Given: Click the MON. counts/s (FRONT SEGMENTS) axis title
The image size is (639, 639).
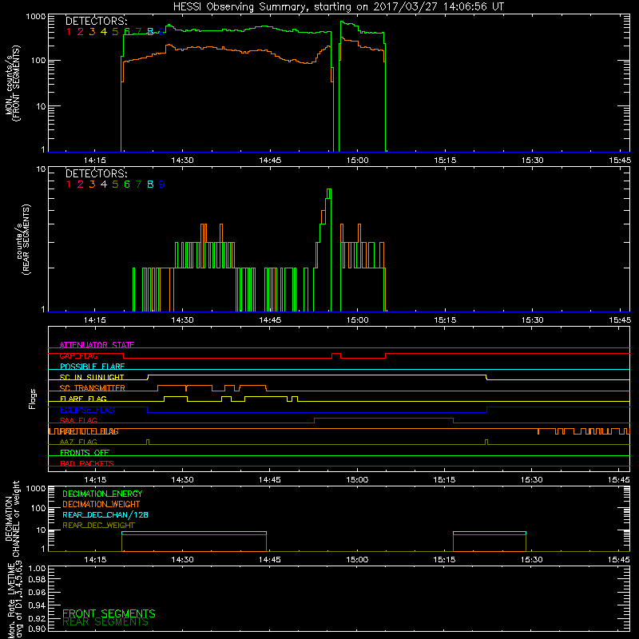Looking at the screenshot, I should 12,83.
